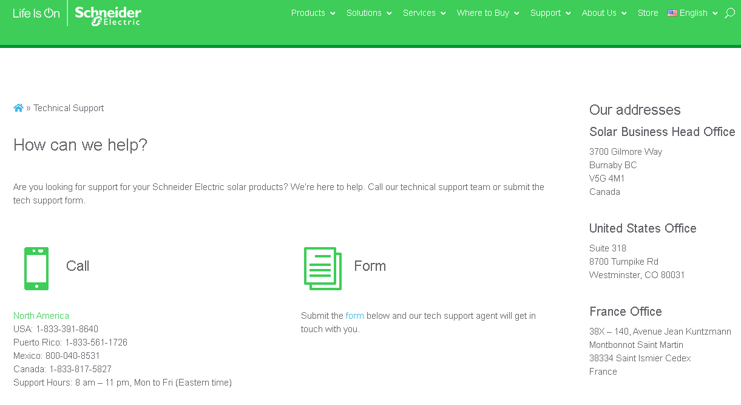This screenshot has width=741, height=405.
Task: Expand the Products menu chevron
Action: (333, 13)
